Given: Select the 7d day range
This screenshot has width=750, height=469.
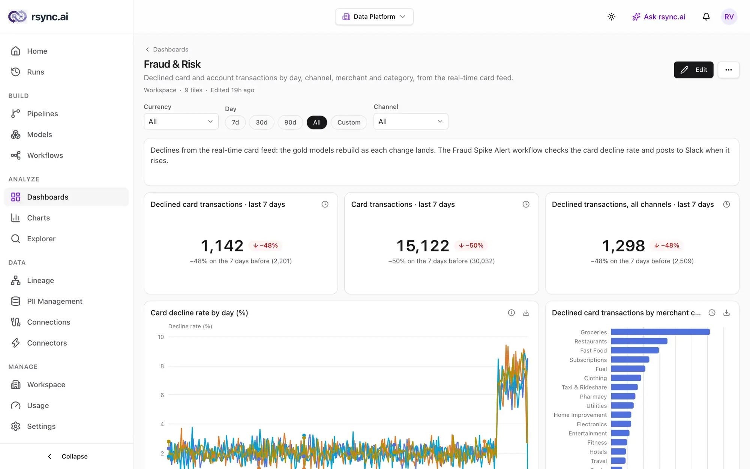Looking at the screenshot, I should (x=235, y=122).
